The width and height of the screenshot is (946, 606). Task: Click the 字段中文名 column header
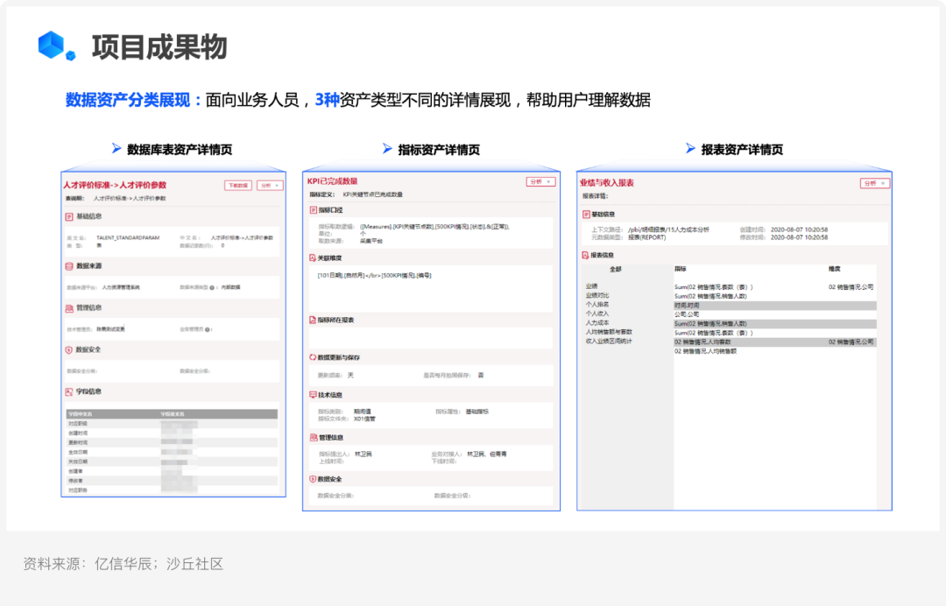coord(80,413)
